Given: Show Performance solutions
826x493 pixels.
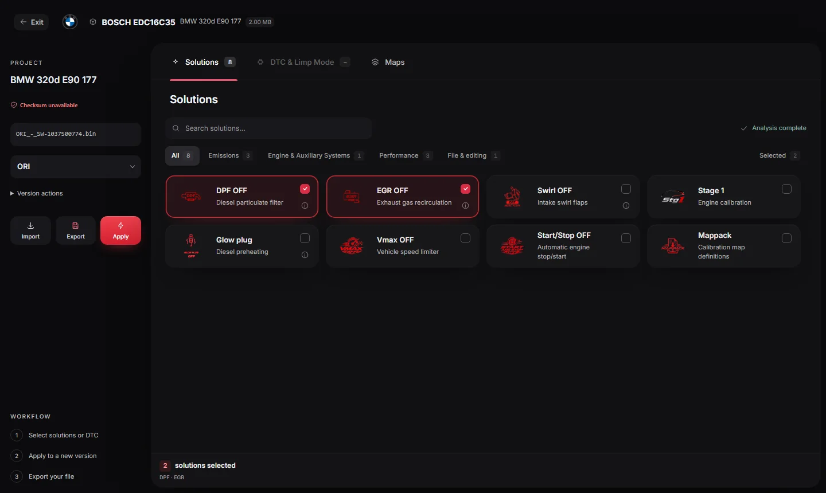Looking at the screenshot, I should tap(406, 155).
